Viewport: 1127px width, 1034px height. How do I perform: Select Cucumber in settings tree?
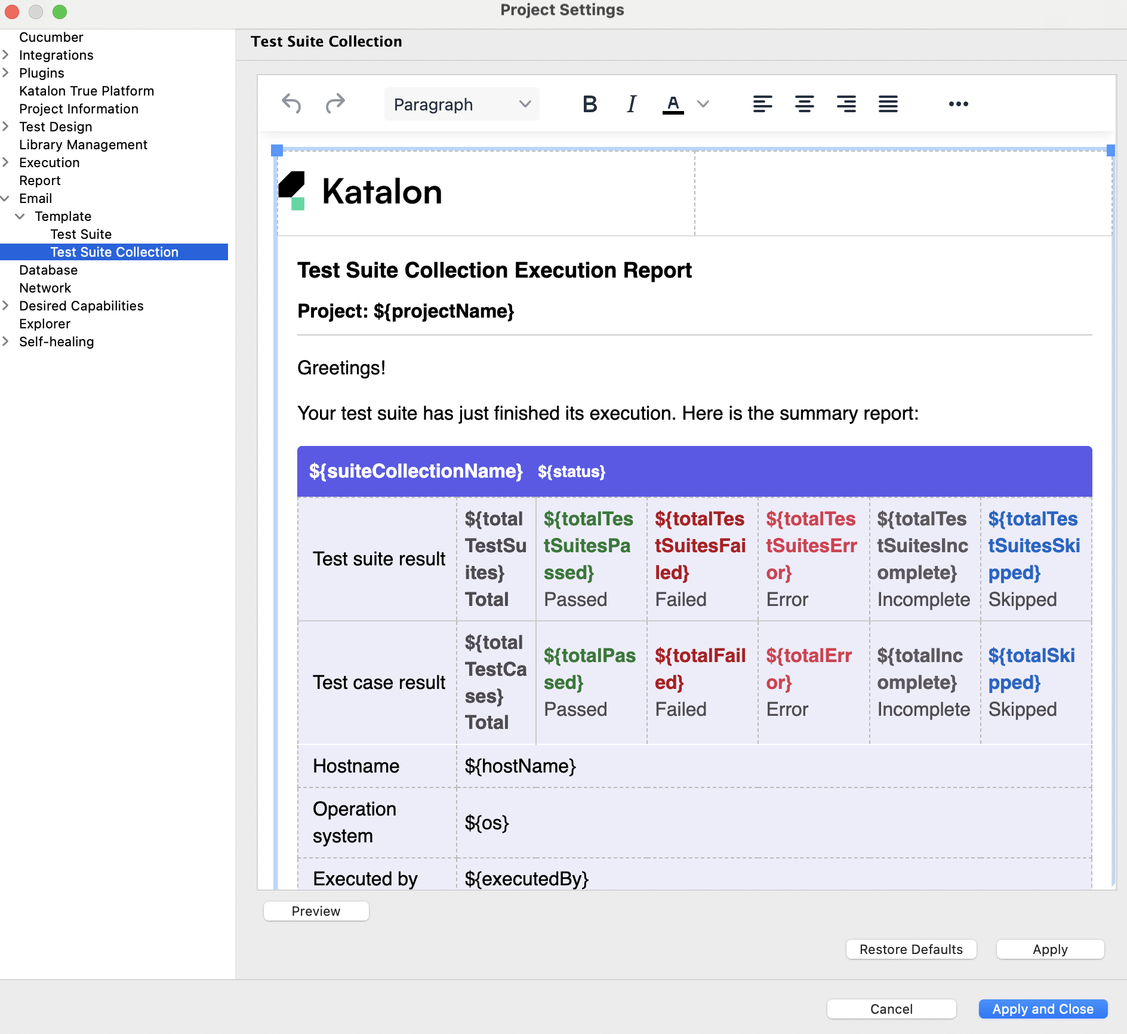pos(51,37)
